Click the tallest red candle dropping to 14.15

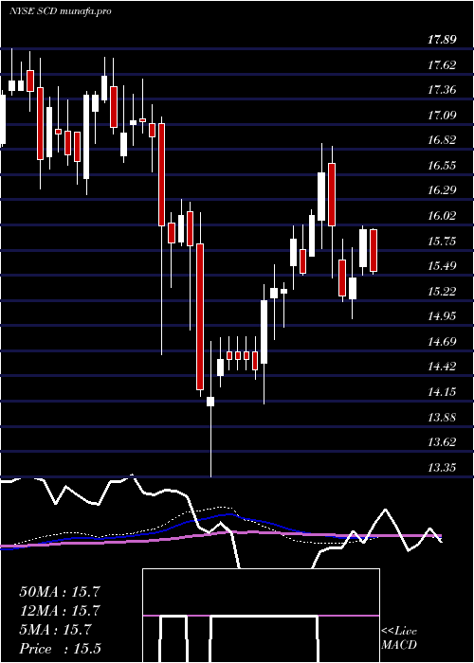click(x=200, y=316)
